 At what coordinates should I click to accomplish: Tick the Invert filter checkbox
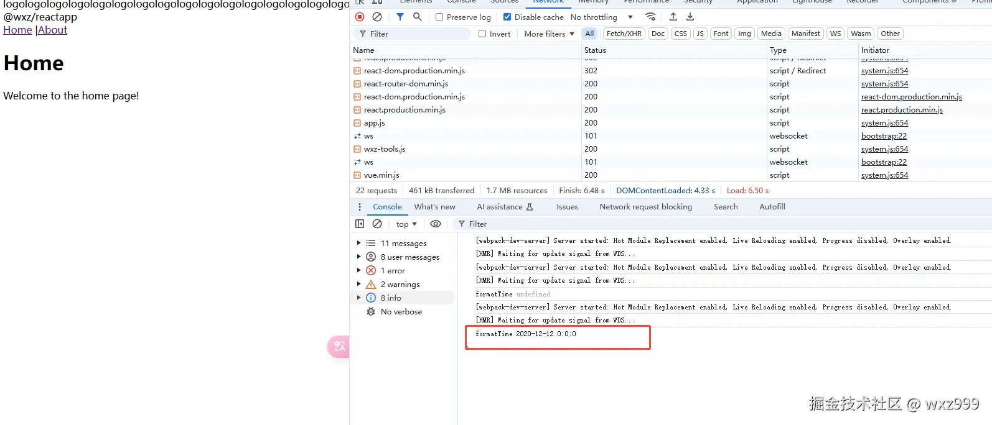coord(482,34)
